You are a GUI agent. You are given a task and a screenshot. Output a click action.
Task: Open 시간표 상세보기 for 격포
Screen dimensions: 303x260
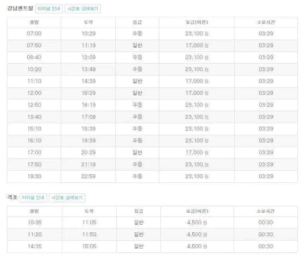(x=67, y=198)
